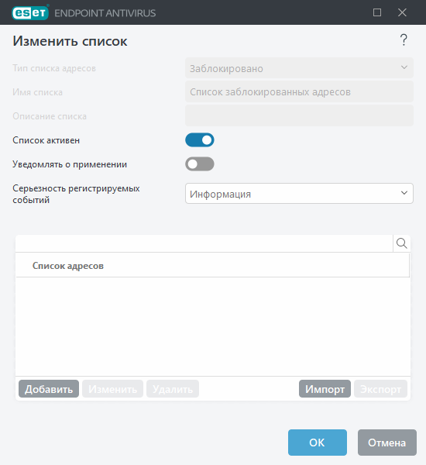Screen dimensions: 426x465
Task: Click the 'ENDPOINT ANTIVIRUS' title text
Action: point(105,13)
